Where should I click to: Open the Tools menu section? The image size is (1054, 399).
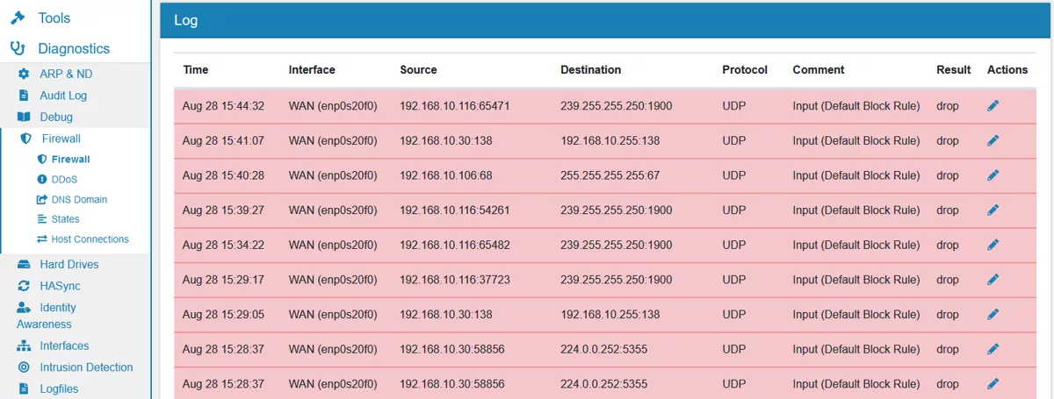point(54,18)
